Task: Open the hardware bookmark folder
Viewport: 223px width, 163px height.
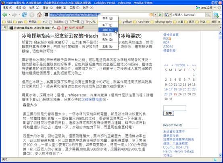Action: click(x=142, y=22)
